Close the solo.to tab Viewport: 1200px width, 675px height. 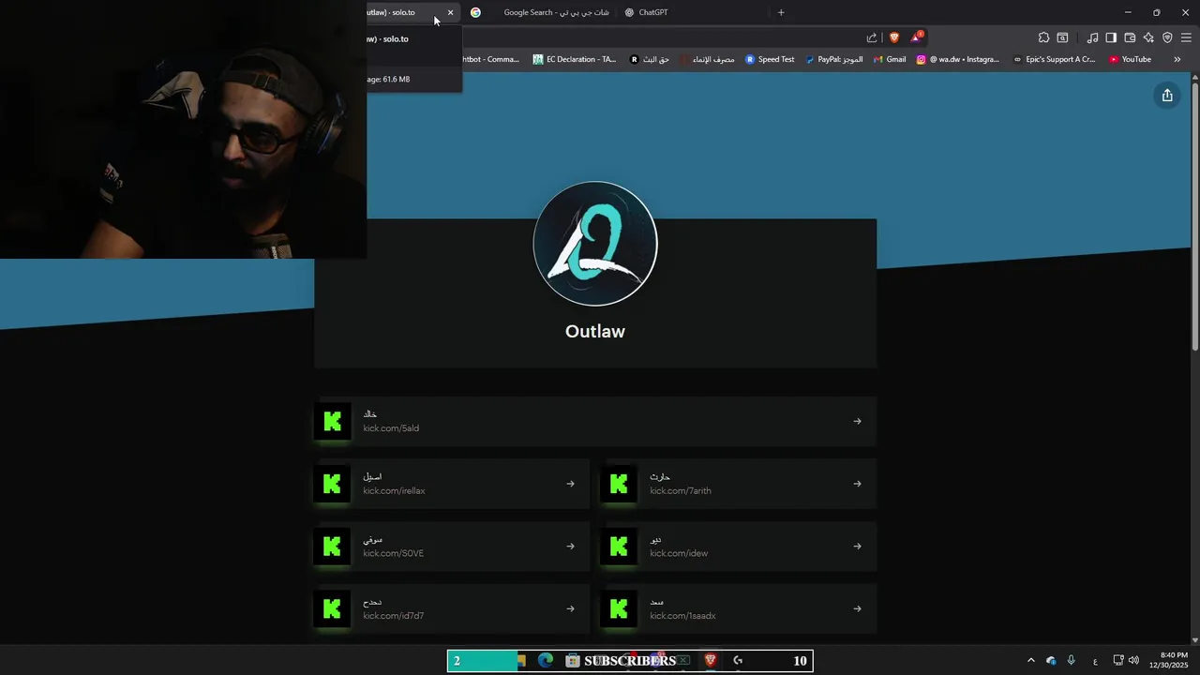tap(450, 12)
